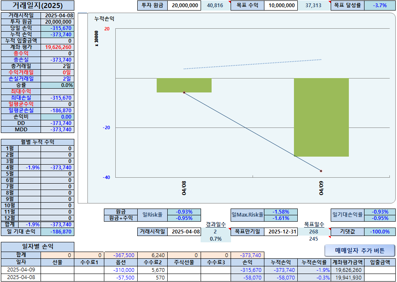Click the 04/09 x-axis label

click(321, 188)
